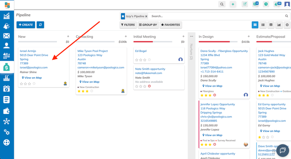
Task: Open the contacts person sidebar icon
Action: 7,45
